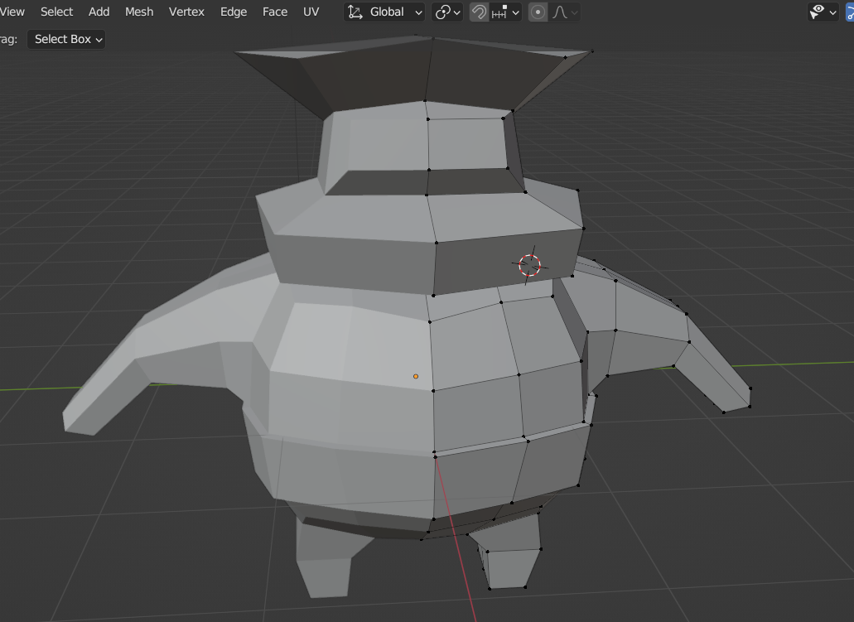Open the Add menu
Viewport: 854px width, 622px height.
coord(99,12)
